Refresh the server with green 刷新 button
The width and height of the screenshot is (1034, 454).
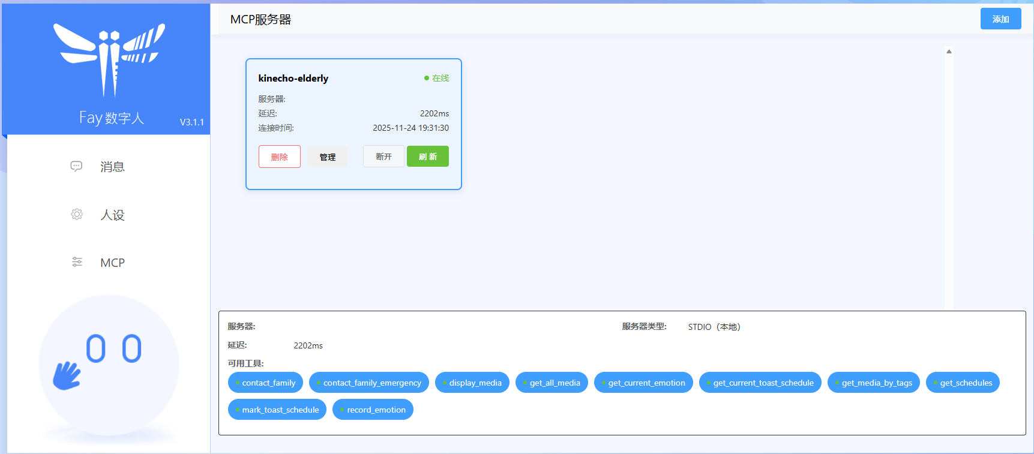pyautogui.click(x=428, y=157)
